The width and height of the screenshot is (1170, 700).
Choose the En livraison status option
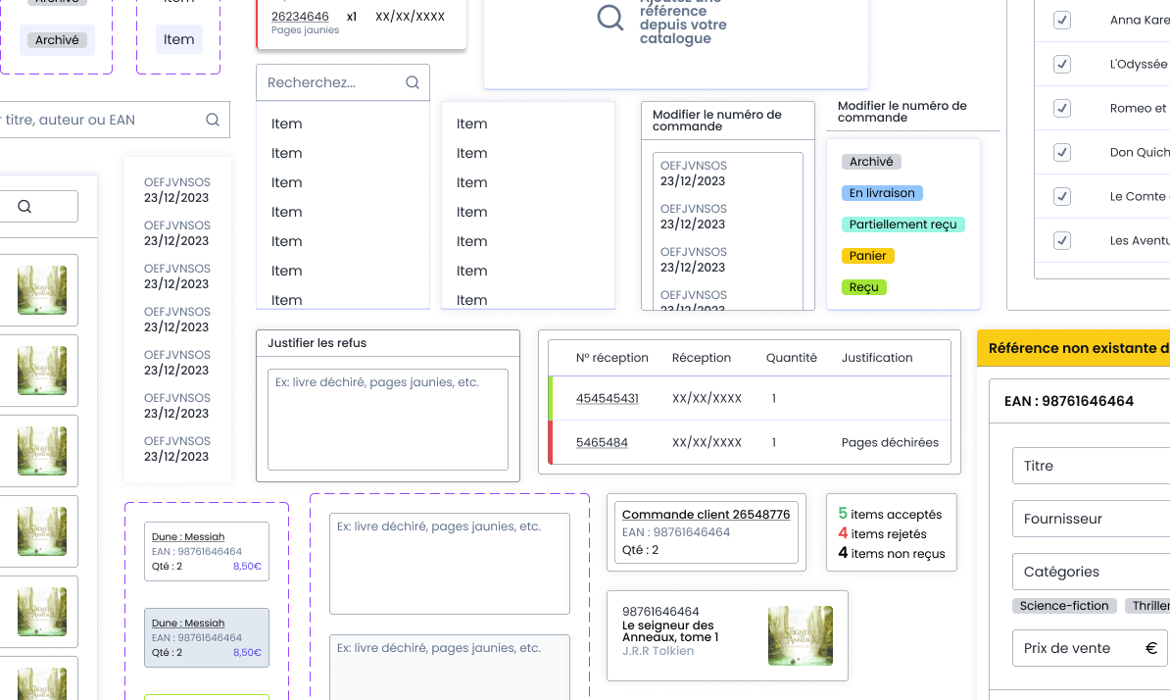click(882, 193)
